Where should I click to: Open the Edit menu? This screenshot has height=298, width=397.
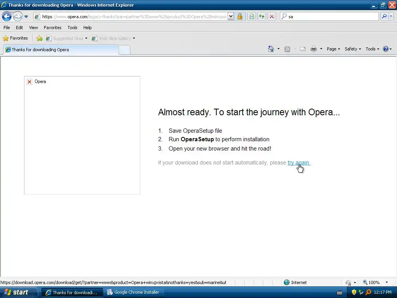(x=19, y=28)
